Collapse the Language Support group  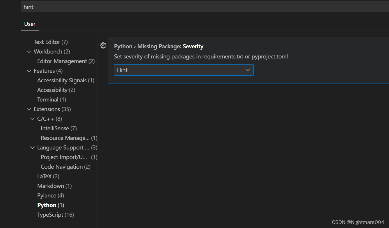(32, 148)
